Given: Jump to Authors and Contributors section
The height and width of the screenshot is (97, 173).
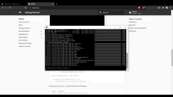Looking at the screenshot, I should pyautogui.click(x=138, y=28).
